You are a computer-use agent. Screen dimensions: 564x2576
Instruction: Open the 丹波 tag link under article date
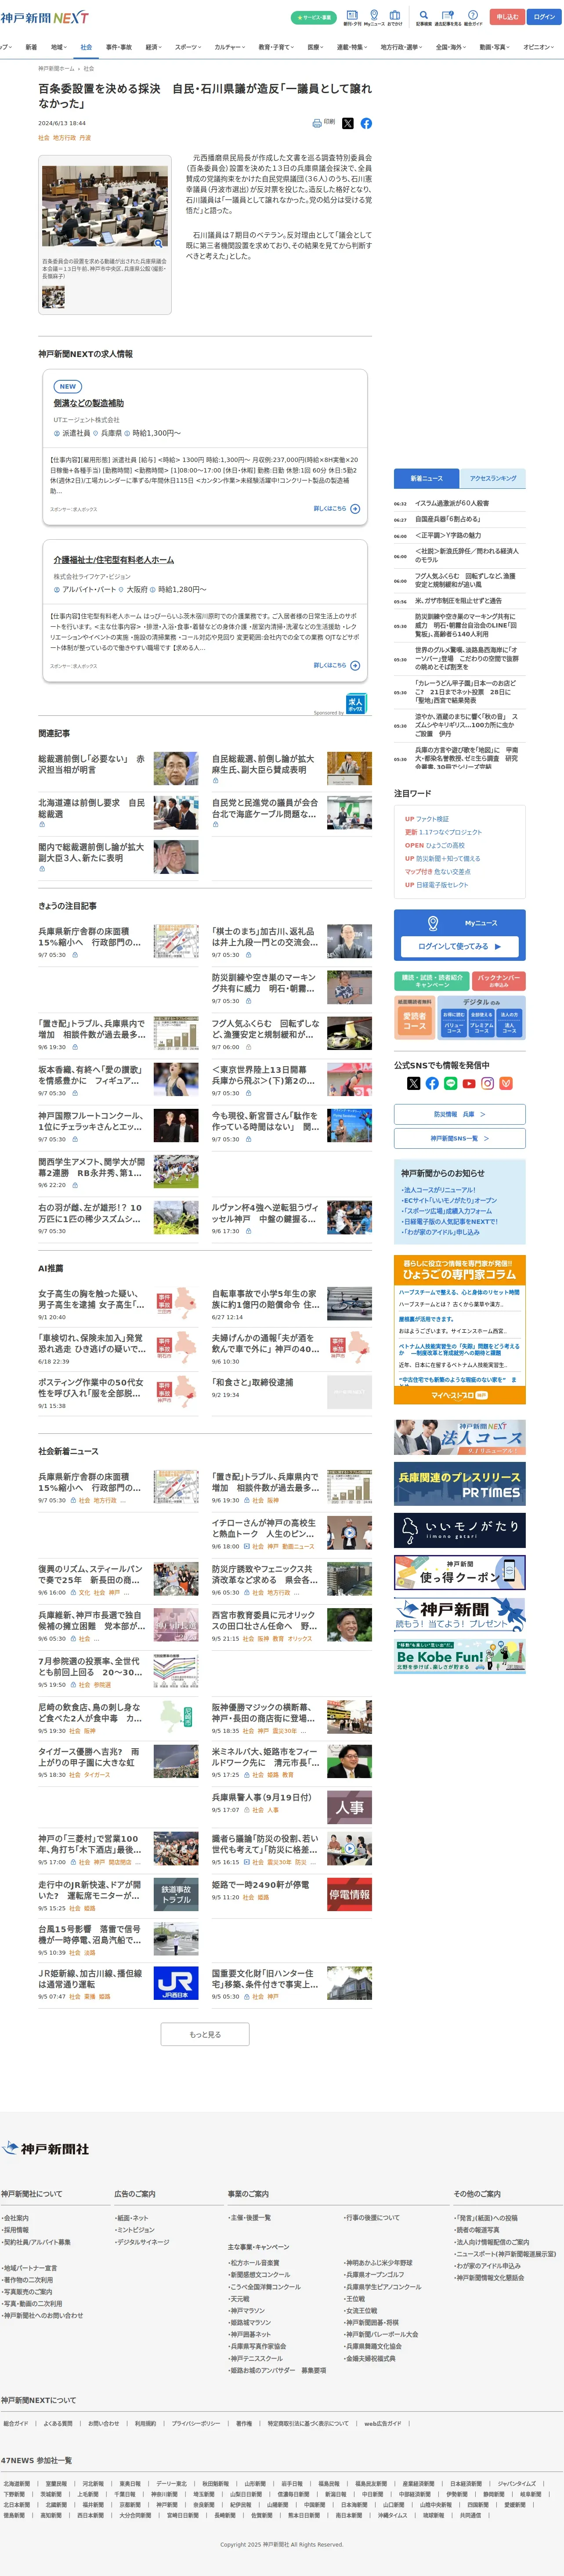[x=85, y=138]
